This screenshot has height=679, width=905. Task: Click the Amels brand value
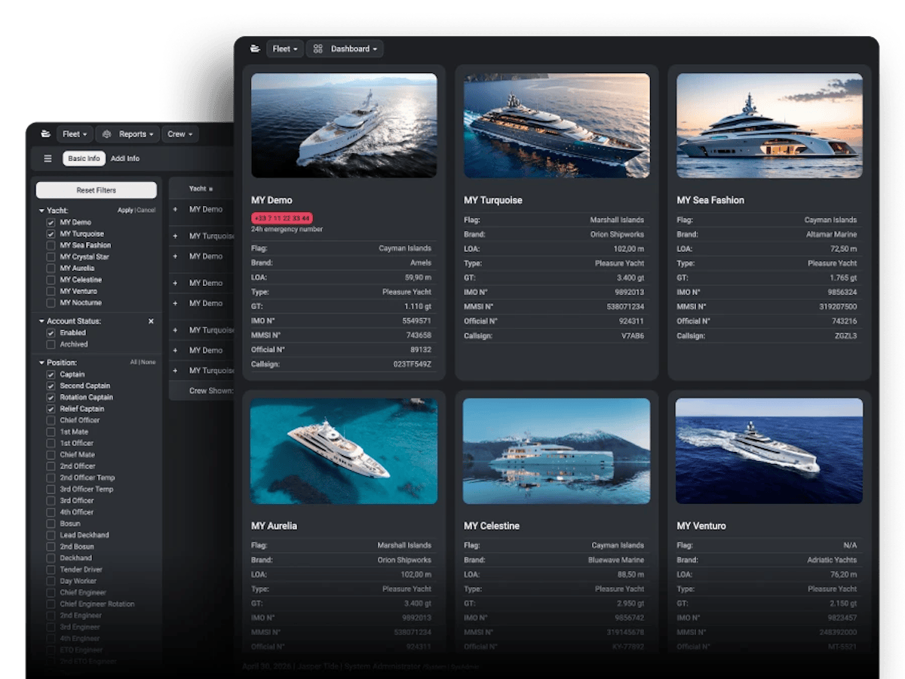421,263
